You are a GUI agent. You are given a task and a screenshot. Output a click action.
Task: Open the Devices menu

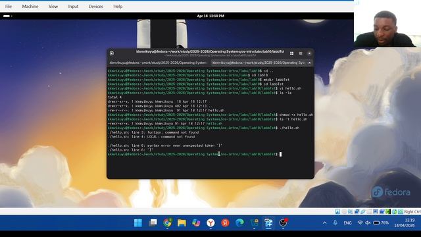95,6
